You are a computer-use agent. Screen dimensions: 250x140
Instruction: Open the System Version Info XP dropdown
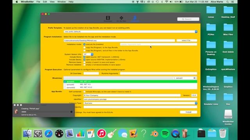pos(88,54)
